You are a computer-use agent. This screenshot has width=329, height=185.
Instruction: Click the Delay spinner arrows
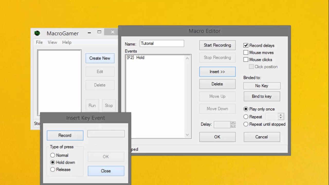coord(233,125)
